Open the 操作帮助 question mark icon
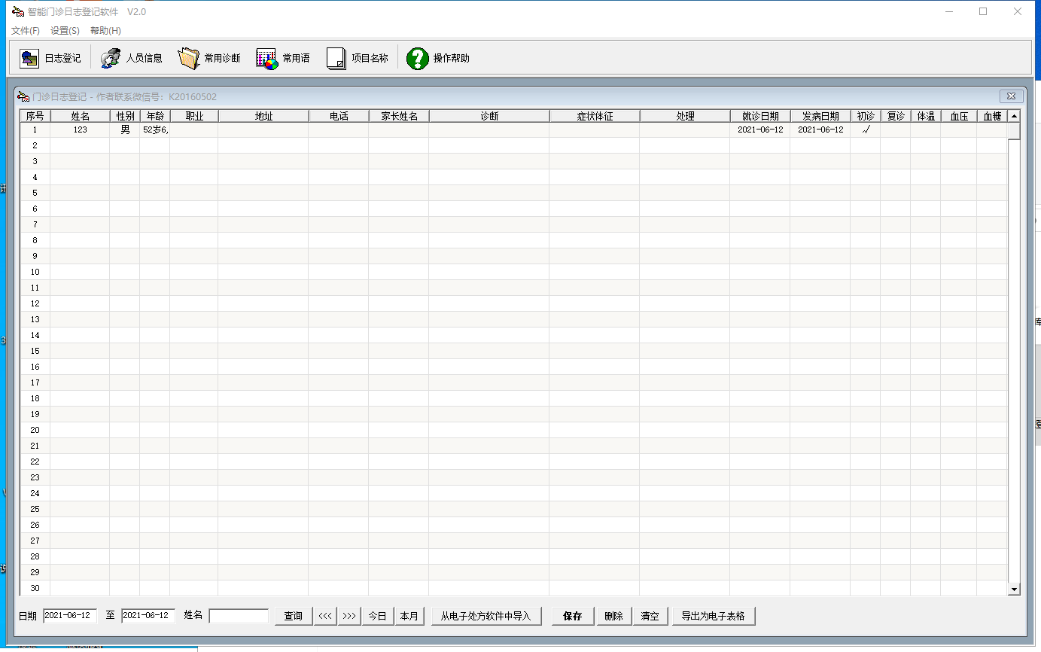This screenshot has width=1041, height=652. (x=418, y=58)
